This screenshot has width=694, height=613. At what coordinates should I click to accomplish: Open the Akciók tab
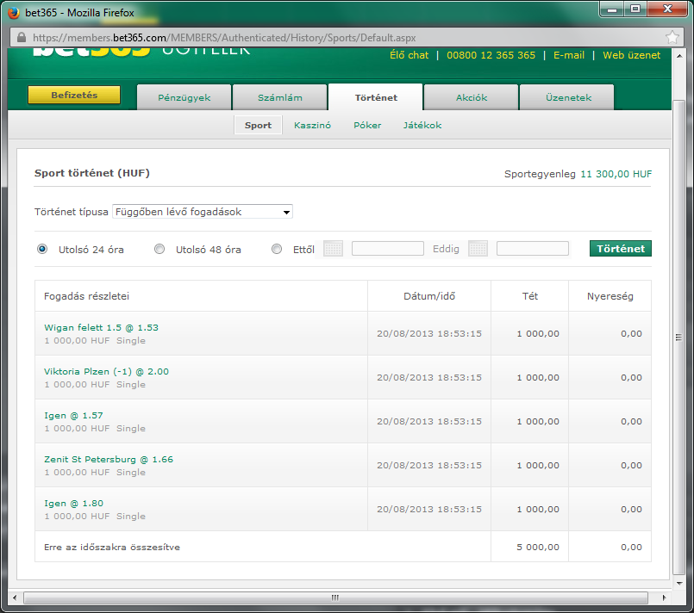[x=472, y=97]
